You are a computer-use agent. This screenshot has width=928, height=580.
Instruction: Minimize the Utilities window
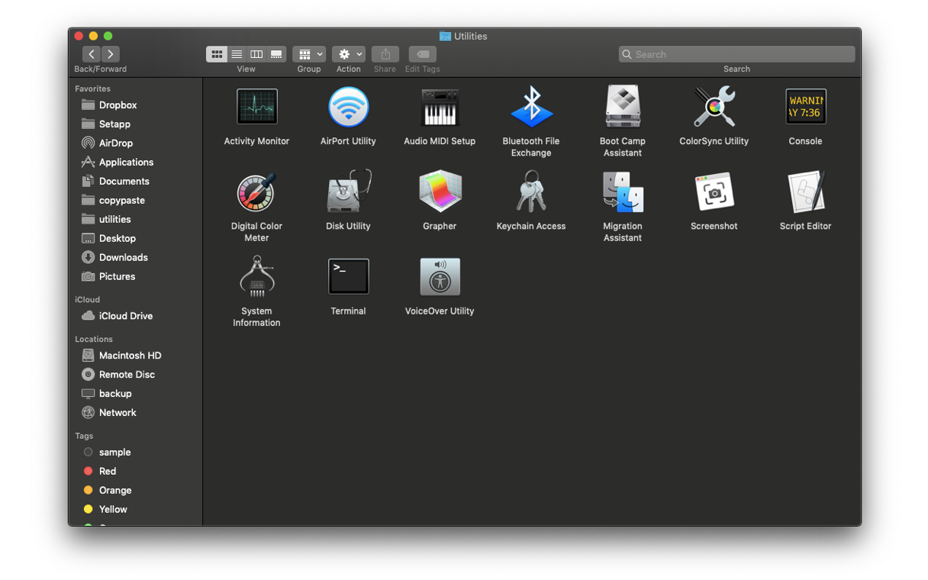[93, 36]
